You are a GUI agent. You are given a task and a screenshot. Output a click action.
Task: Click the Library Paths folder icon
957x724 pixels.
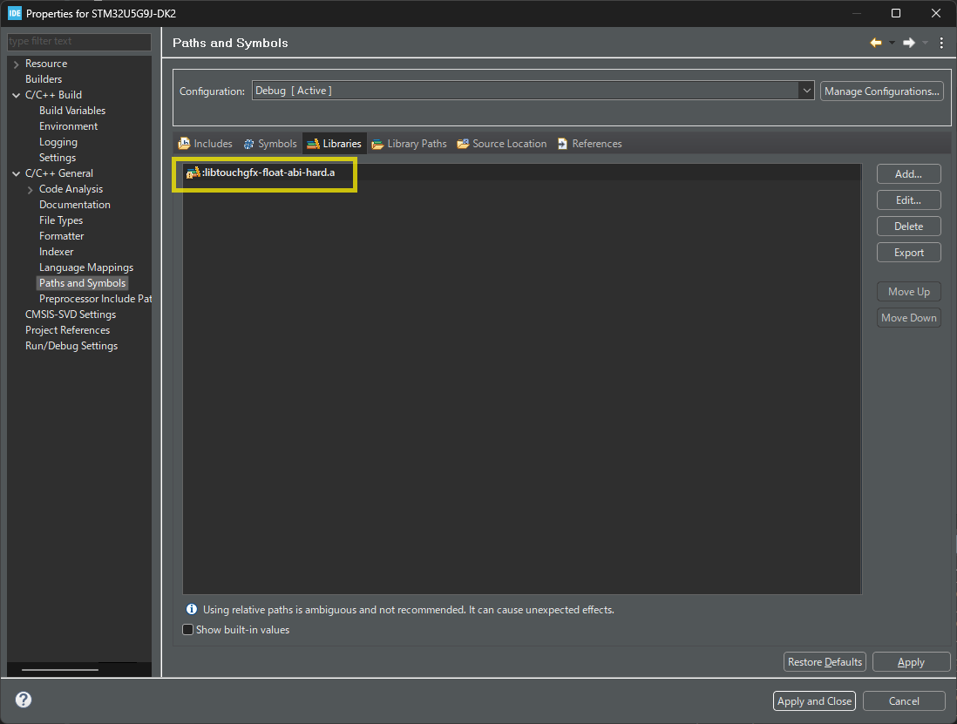click(x=377, y=144)
